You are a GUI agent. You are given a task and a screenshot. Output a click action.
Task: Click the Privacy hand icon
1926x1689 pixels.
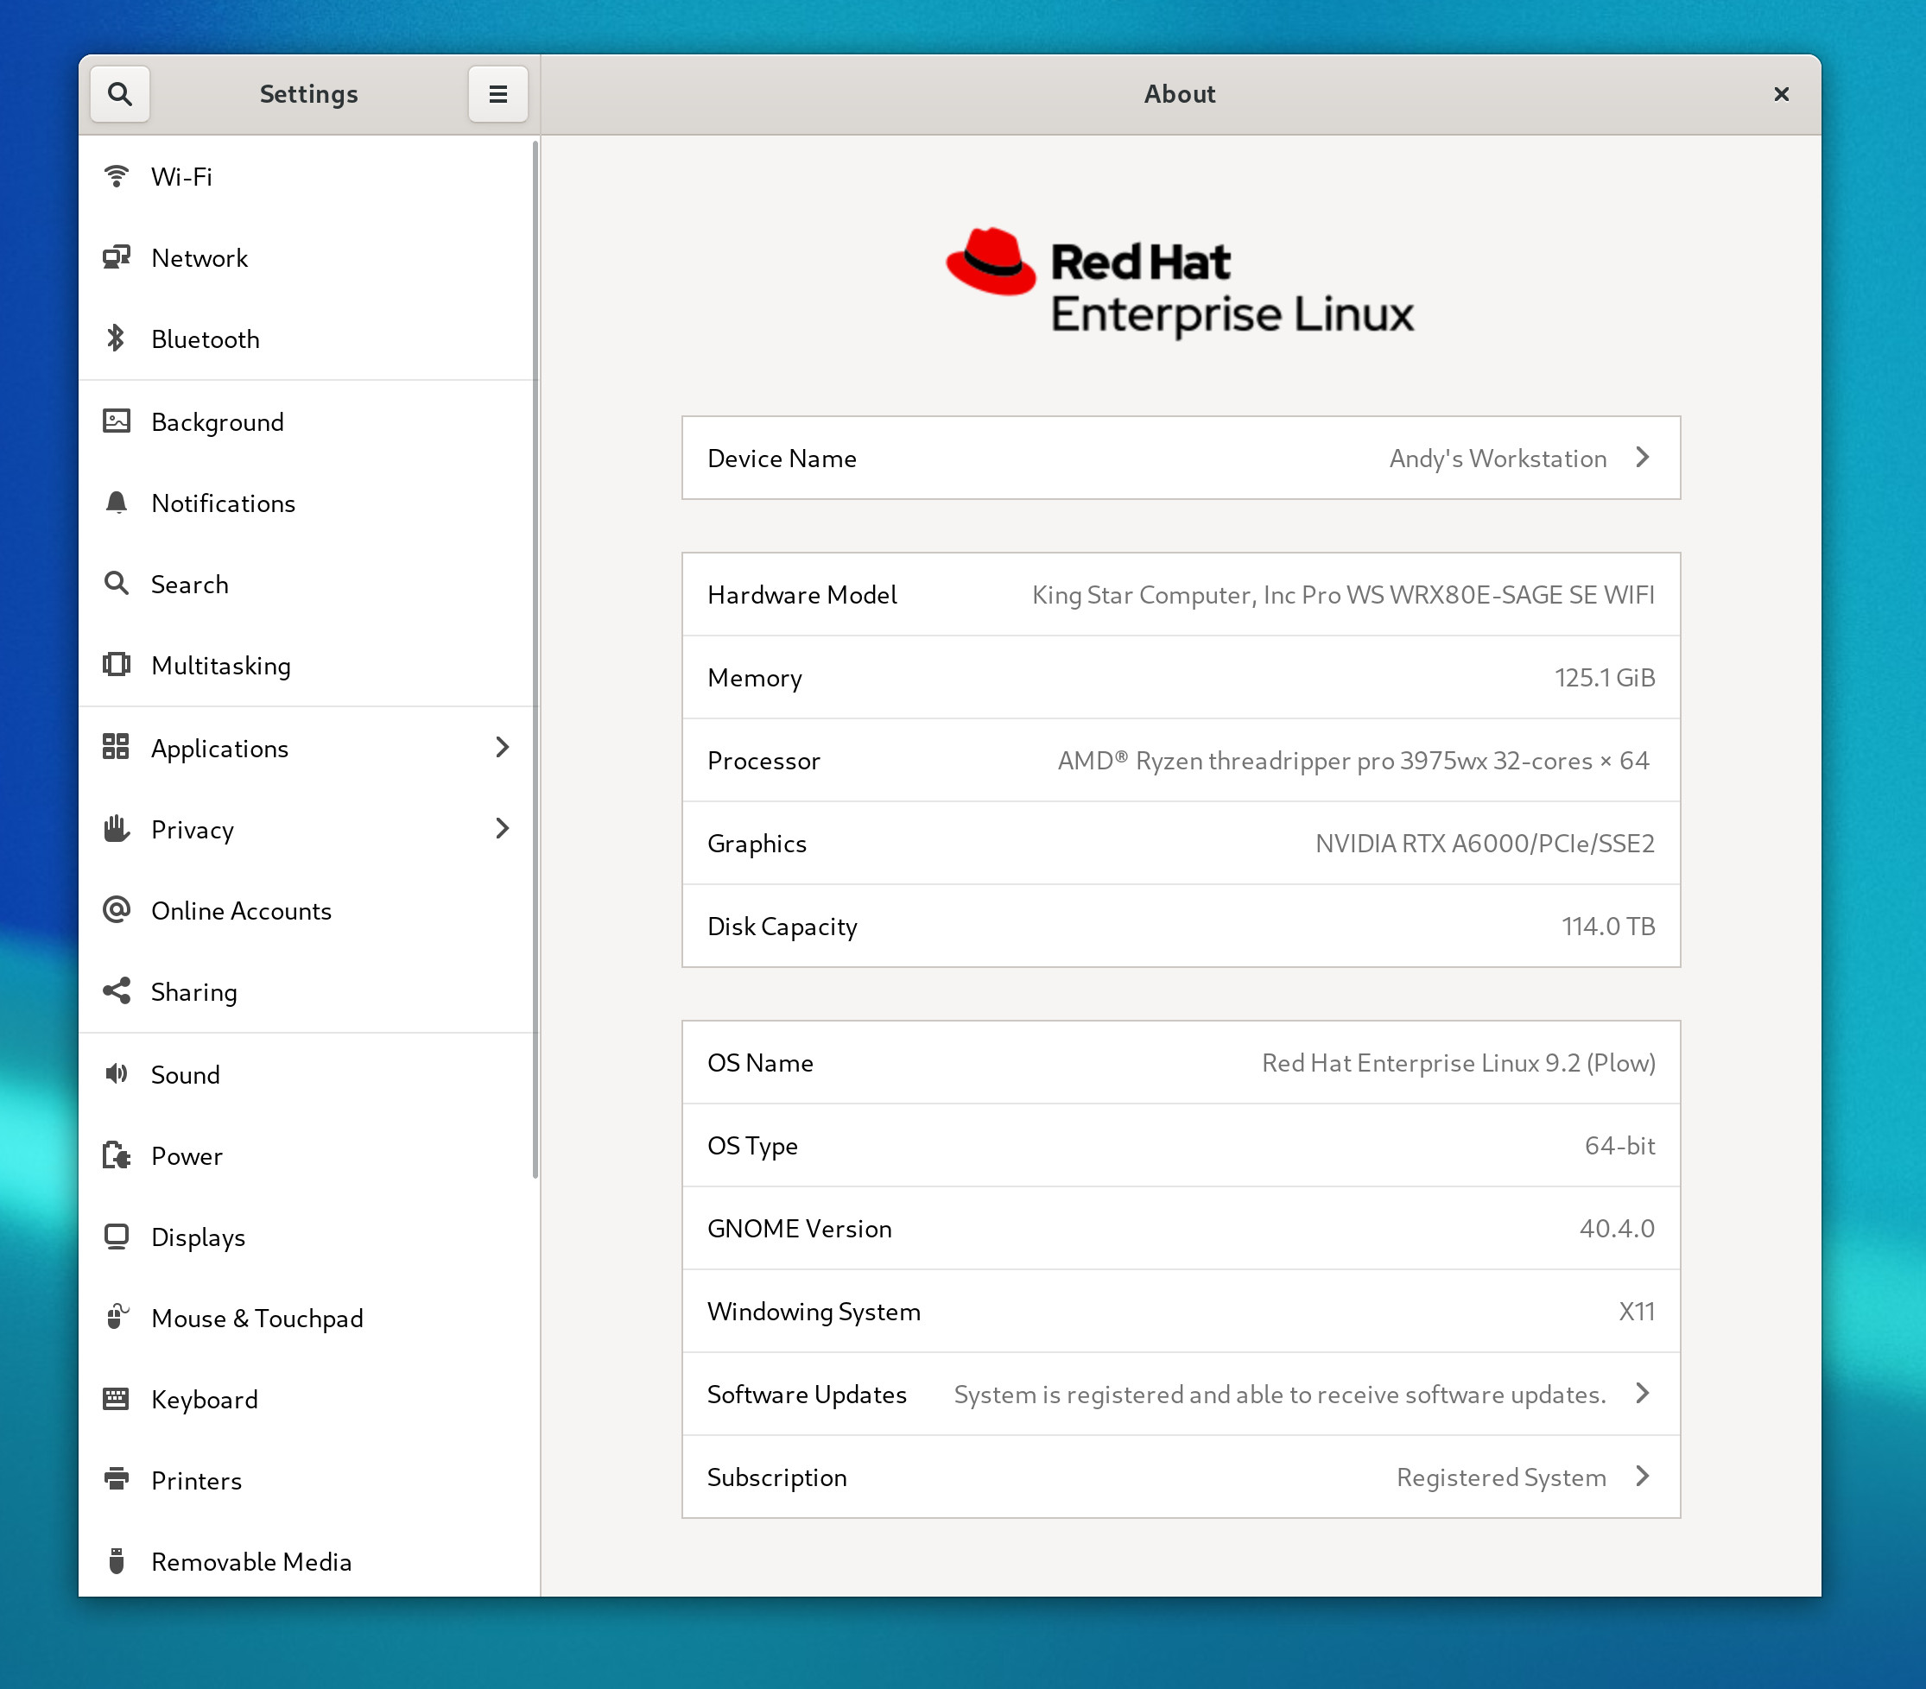tap(116, 828)
